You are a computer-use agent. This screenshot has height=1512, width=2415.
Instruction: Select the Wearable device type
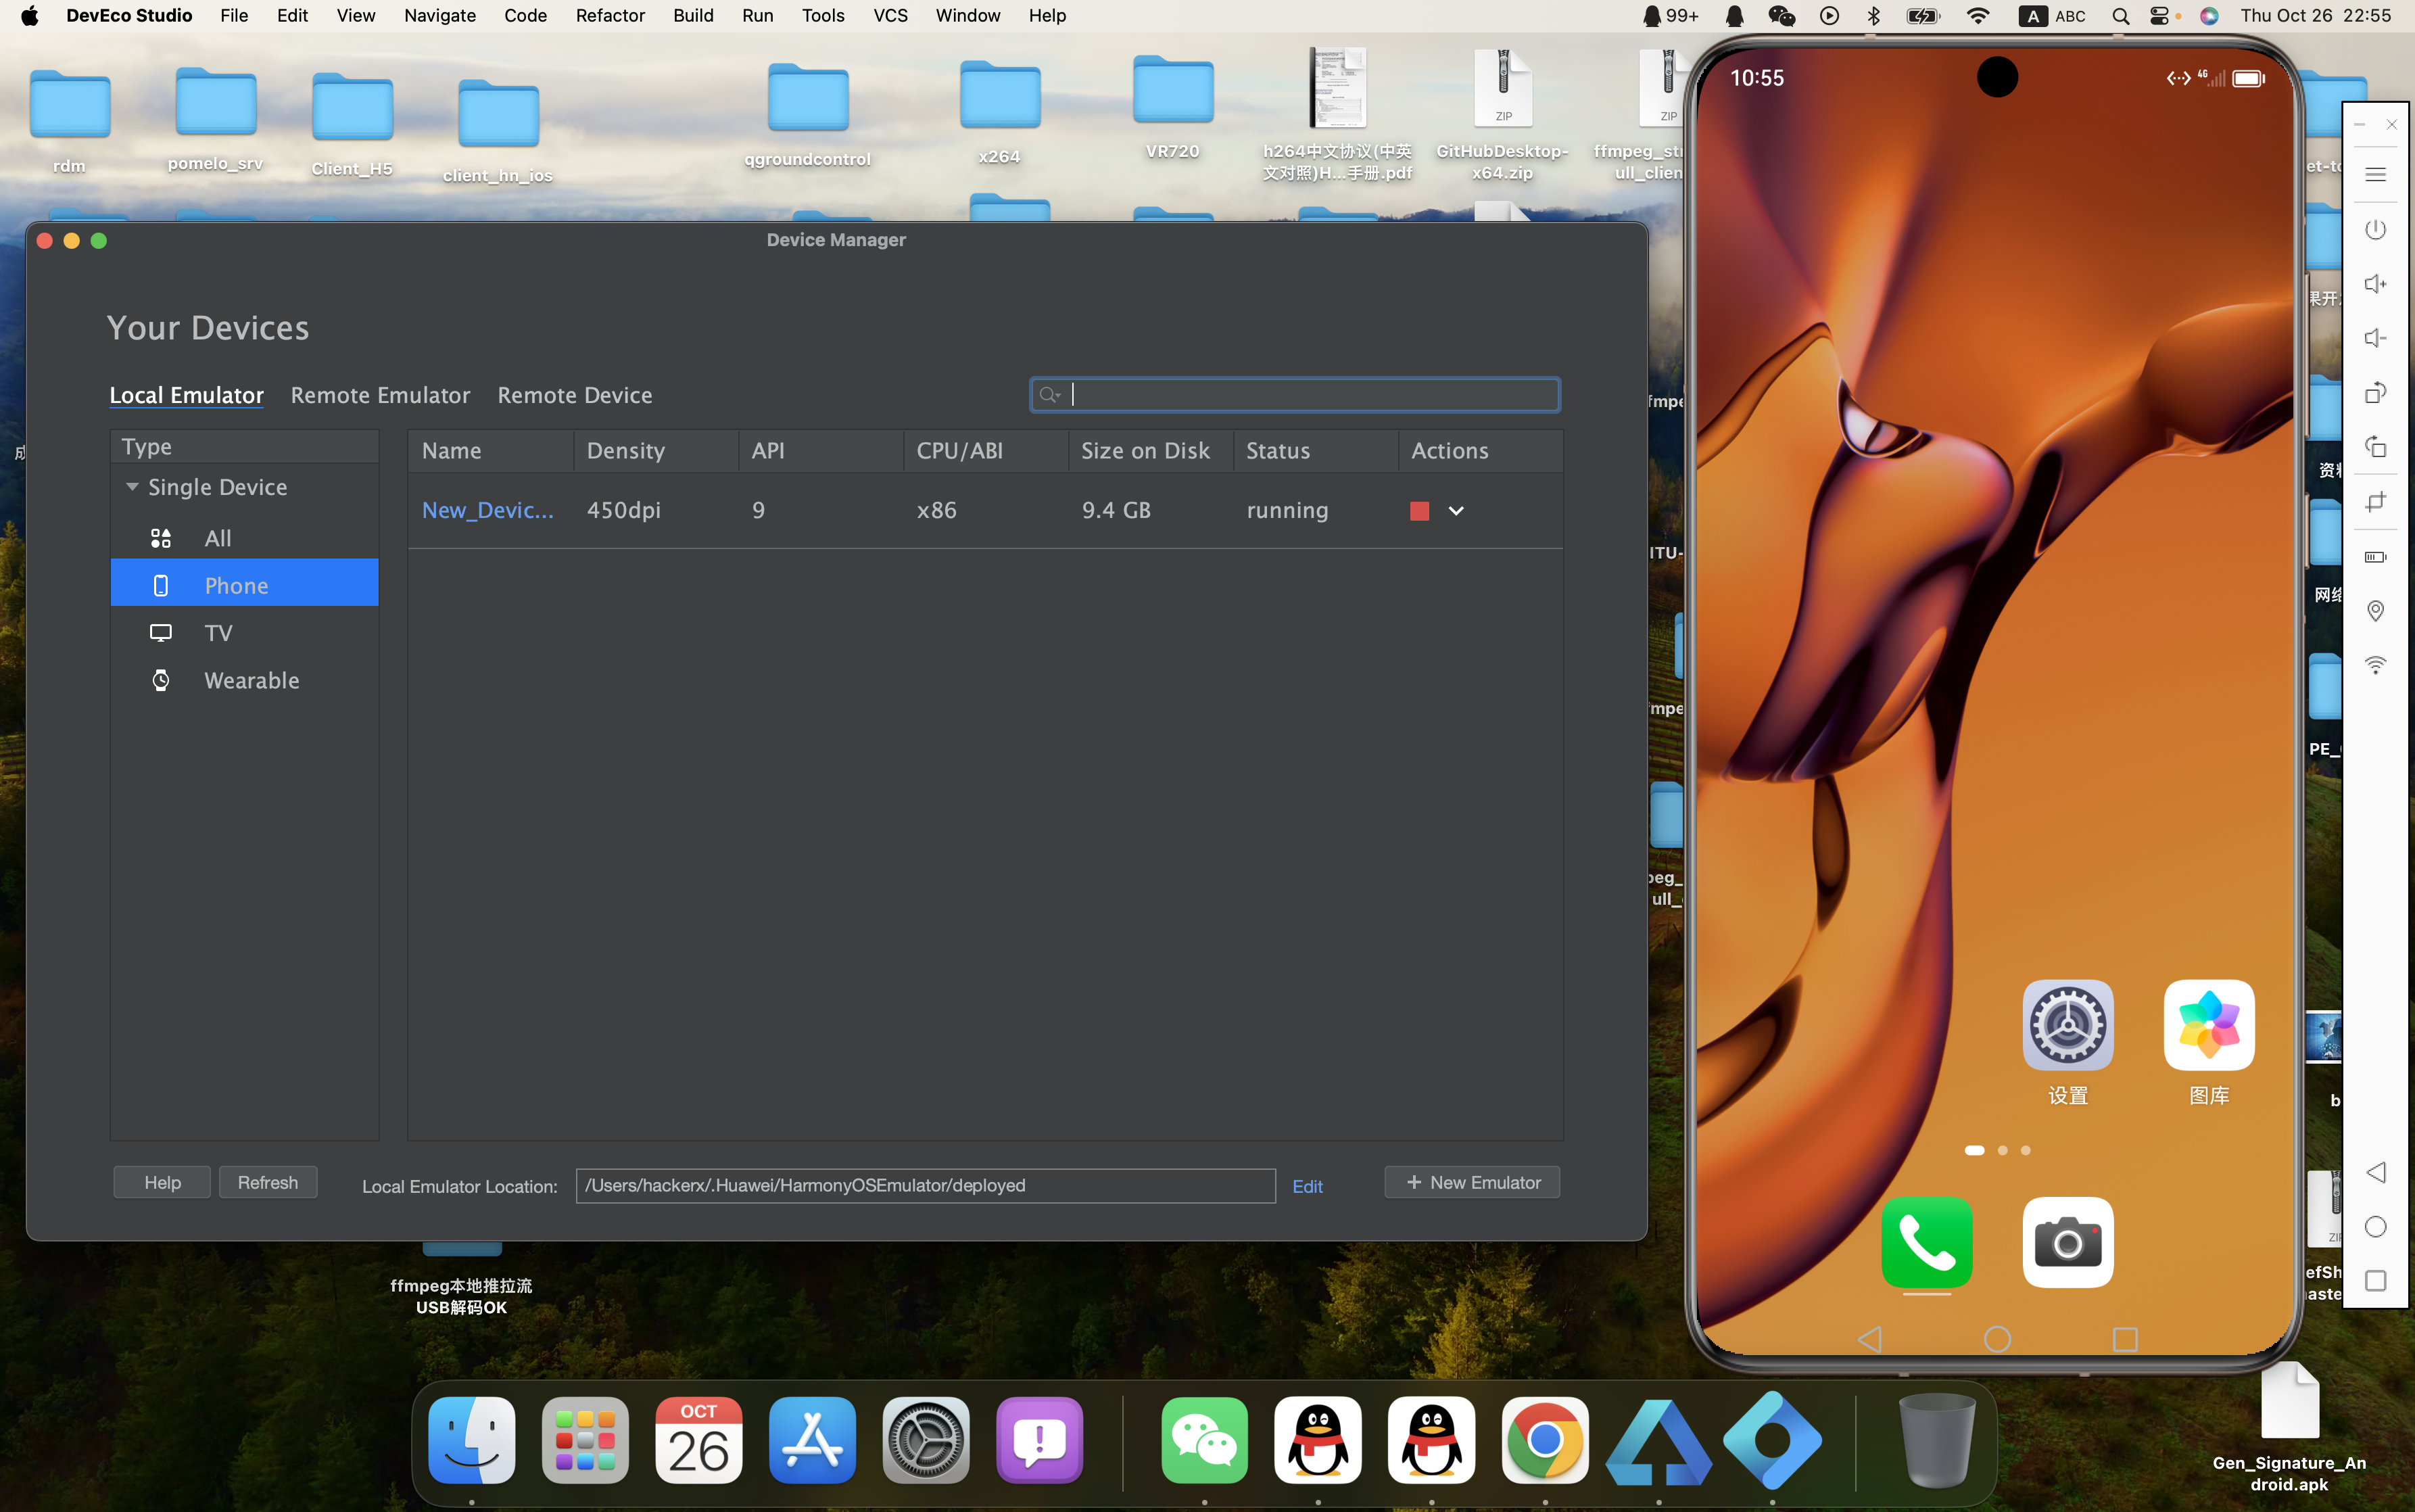click(251, 681)
